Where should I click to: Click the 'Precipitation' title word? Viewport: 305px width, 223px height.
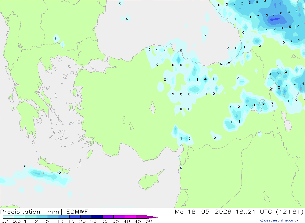pos(20,212)
